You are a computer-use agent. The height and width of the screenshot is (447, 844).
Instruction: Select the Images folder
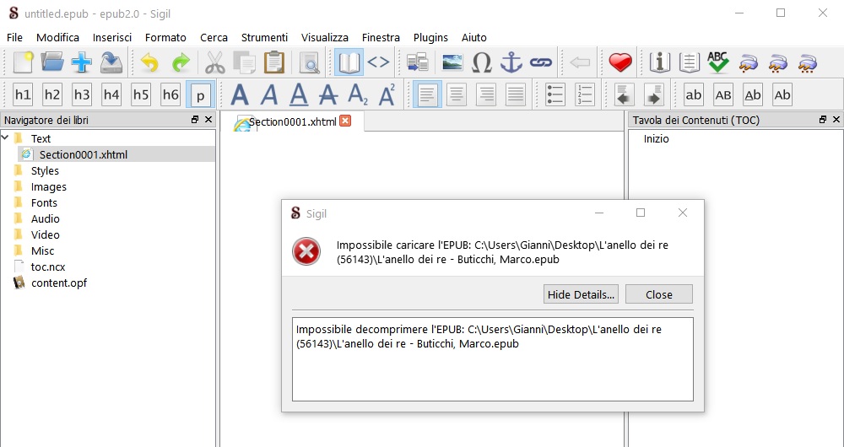point(48,186)
